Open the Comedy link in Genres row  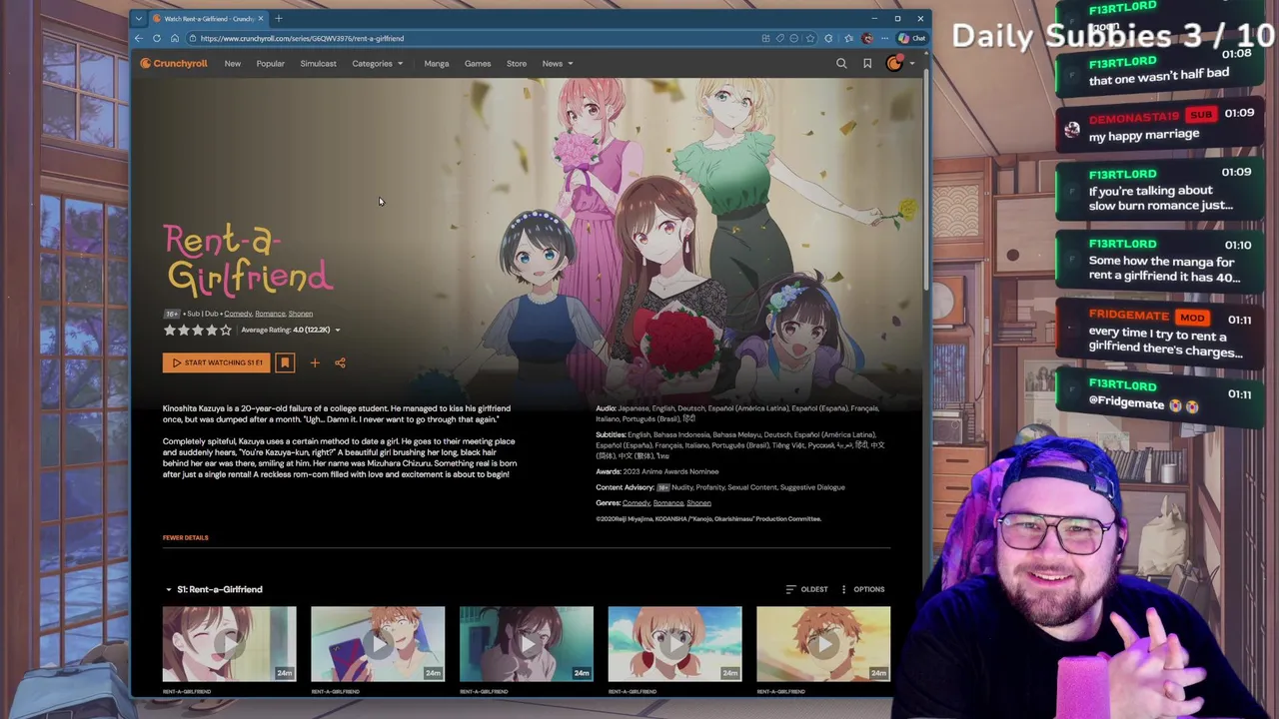(636, 503)
